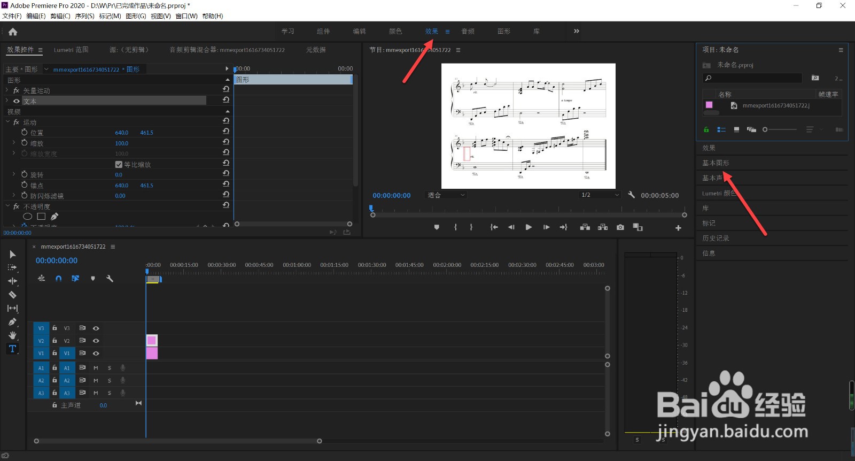The width and height of the screenshot is (855, 461).
Task: Switch to the Audio workspace tab
Action: [468, 31]
